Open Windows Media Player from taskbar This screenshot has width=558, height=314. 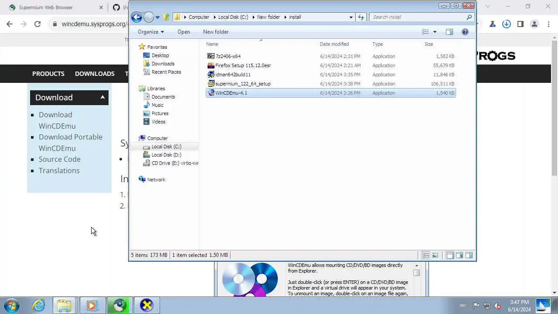coord(92,305)
